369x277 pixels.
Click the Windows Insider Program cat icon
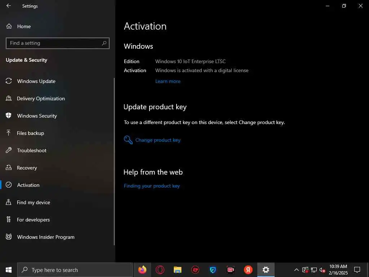pyautogui.click(x=9, y=237)
